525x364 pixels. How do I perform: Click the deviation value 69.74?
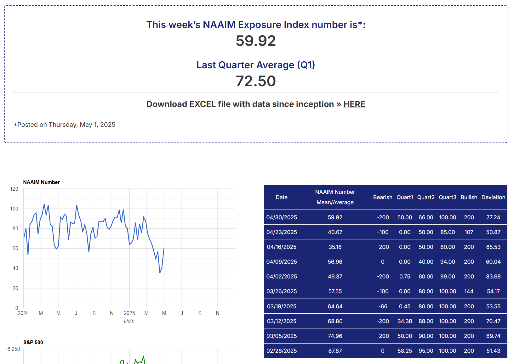[x=493, y=336]
